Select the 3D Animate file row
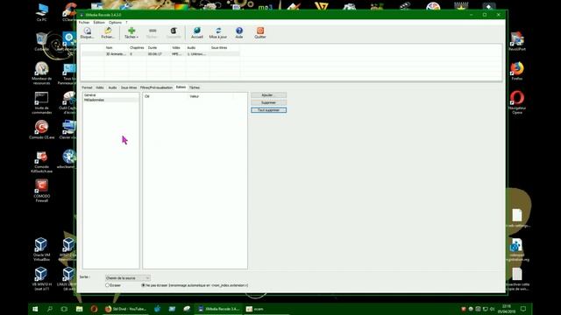 (x=160, y=54)
